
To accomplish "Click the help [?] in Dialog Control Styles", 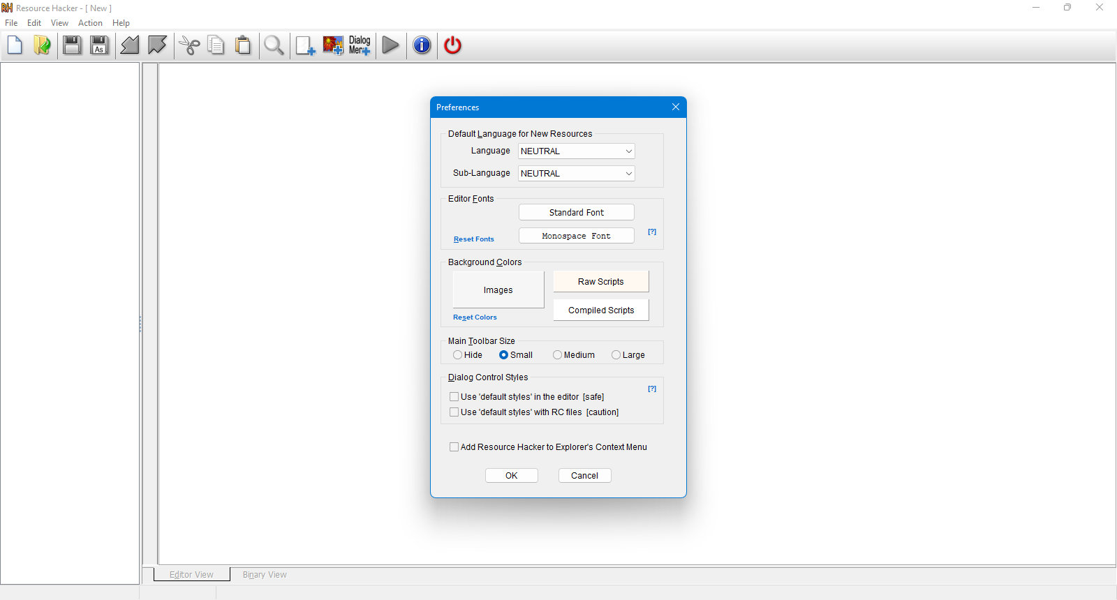I will [x=652, y=389].
